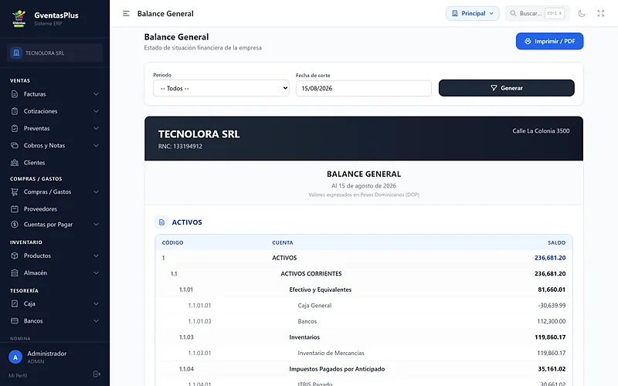
Task: Select the TECNOLORA SRL company button
Action: pyautogui.click(x=55, y=52)
